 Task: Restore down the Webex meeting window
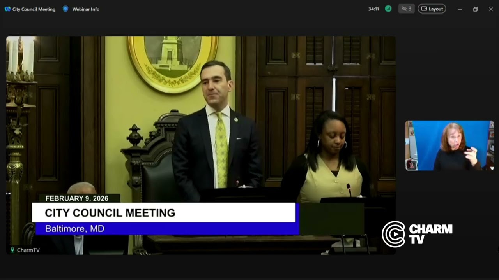coord(475,9)
